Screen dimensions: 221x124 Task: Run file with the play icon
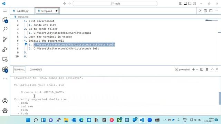(200, 11)
